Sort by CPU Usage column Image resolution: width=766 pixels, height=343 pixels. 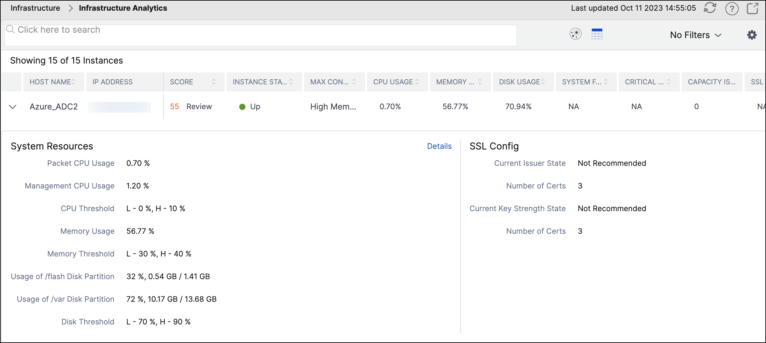coord(417,82)
